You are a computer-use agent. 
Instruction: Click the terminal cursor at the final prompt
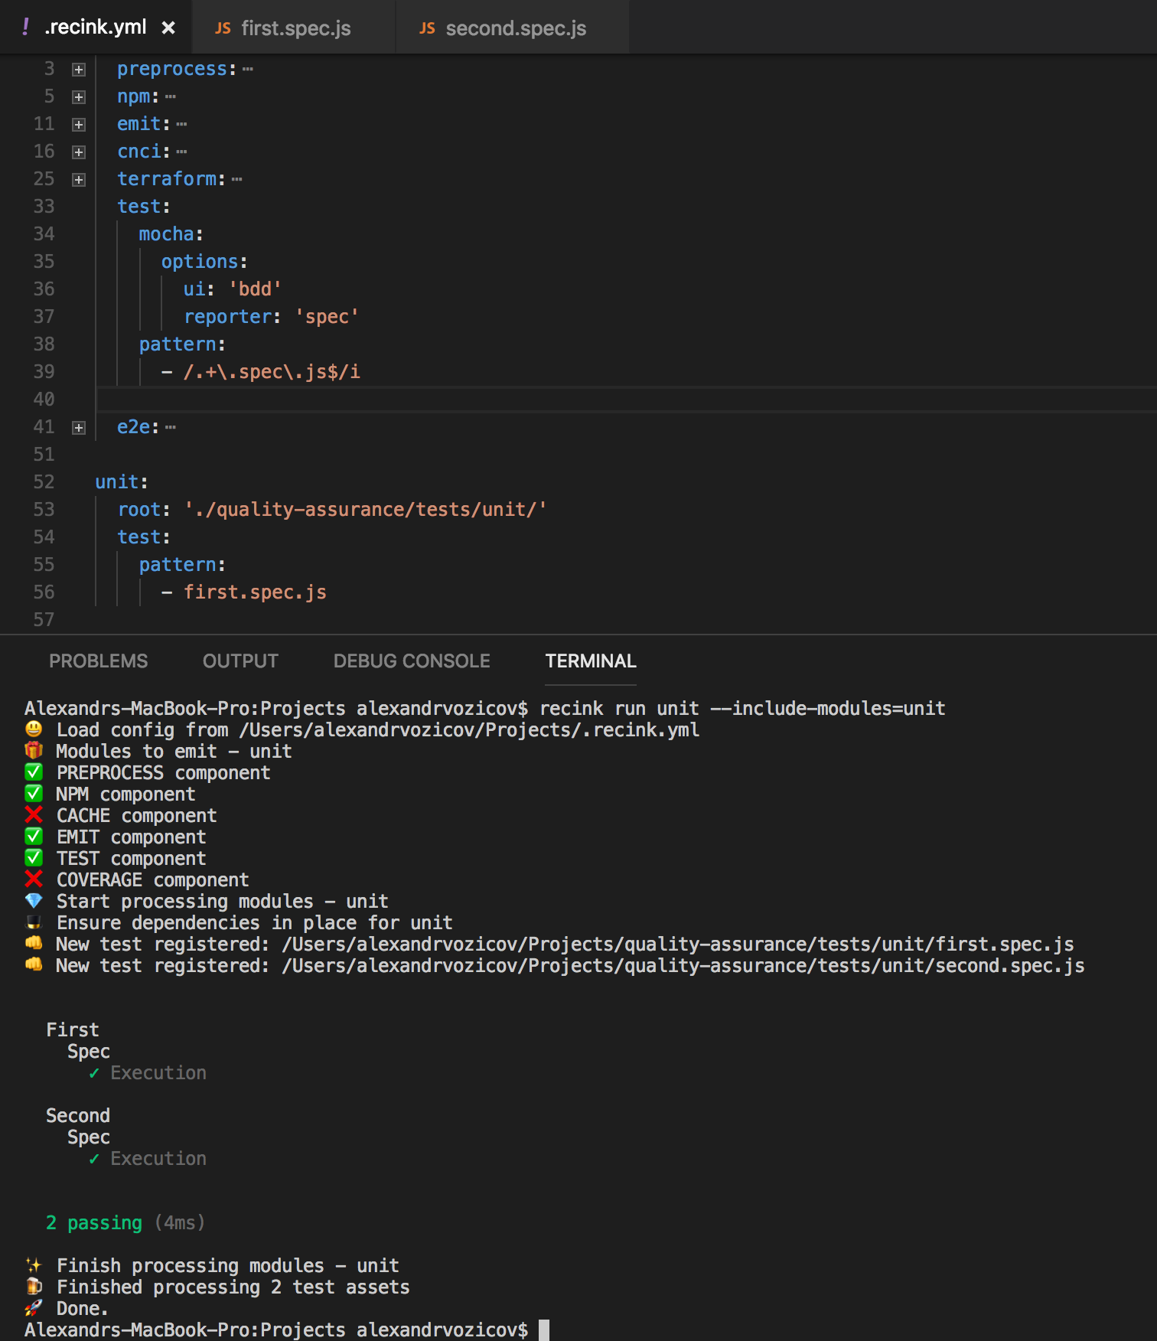pyautogui.click(x=544, y=1330)
